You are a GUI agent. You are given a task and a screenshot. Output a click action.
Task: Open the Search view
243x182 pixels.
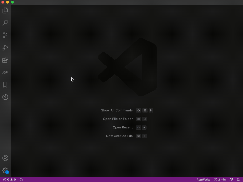click(5, 23)
